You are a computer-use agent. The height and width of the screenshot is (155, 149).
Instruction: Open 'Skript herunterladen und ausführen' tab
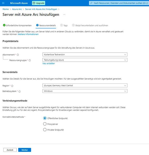coord(90,25)
